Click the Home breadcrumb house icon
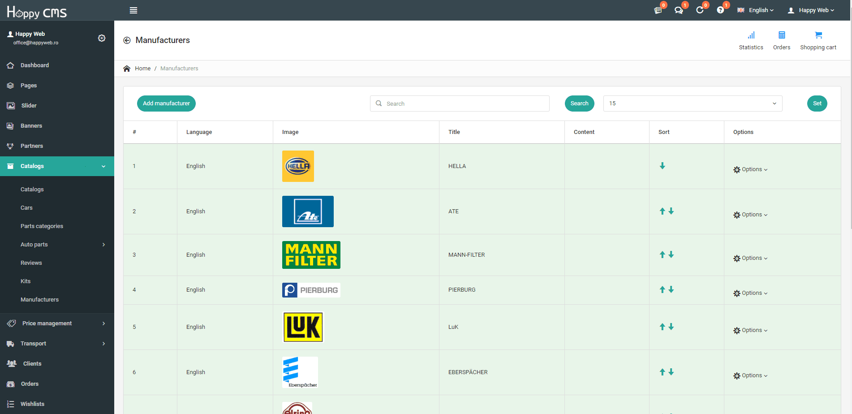852x414 pixels. 127,69
